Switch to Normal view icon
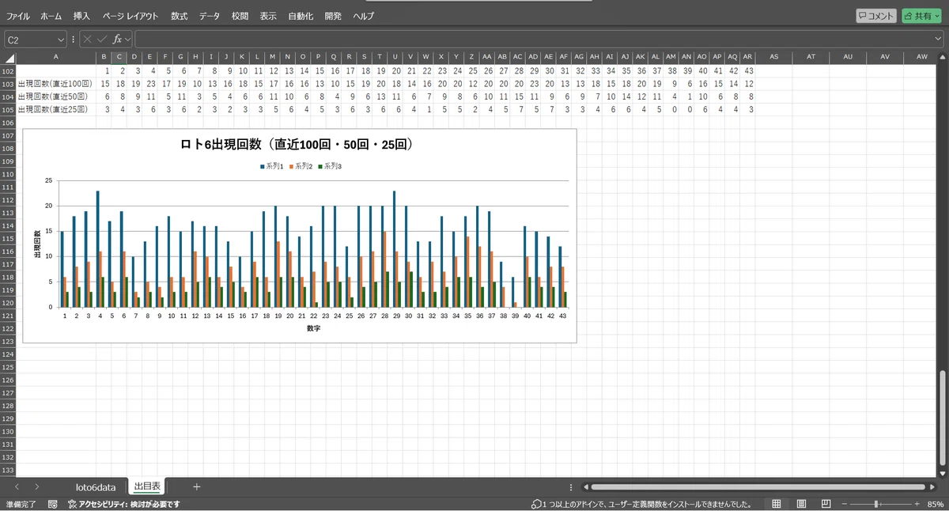Viewport: 949px width, 511px height. (777, 504)
